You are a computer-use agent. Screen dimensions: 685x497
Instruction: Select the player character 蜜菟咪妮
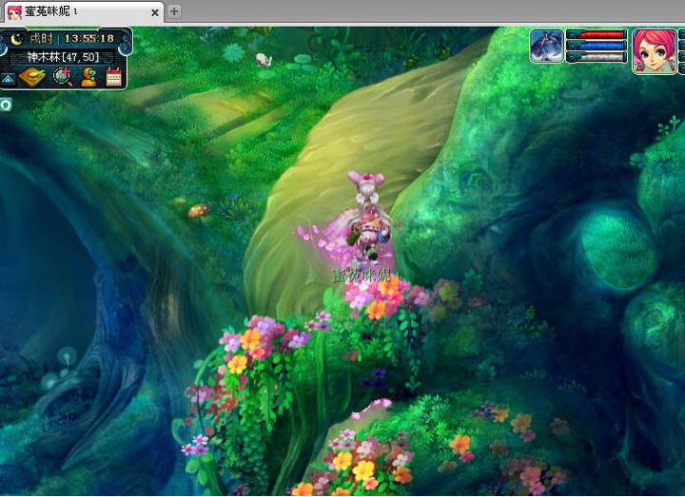(367, 217)
